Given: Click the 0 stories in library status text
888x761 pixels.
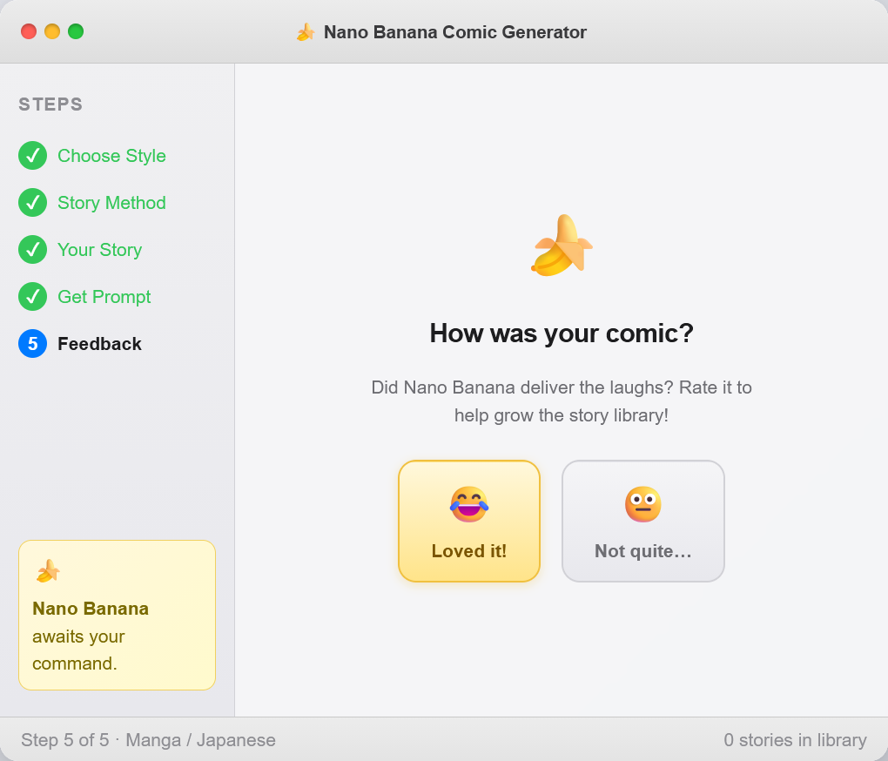Looking at the screenshot, I should tap(795, 740).
